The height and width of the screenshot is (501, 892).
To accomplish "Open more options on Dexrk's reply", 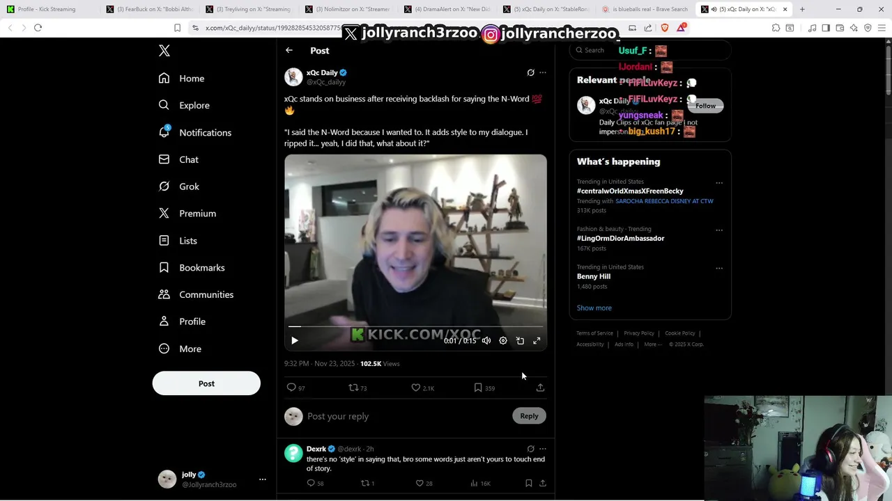I will pyautogui.click(x=543, y=449).
